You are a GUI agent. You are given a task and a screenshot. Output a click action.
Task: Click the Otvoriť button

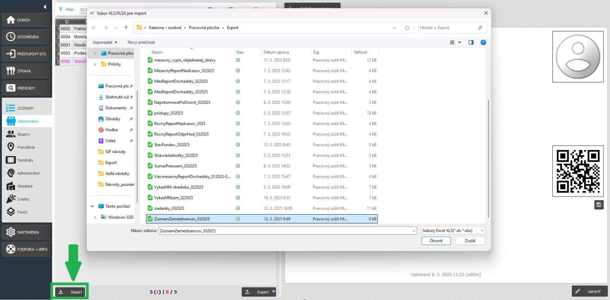[x=436, y=241]
